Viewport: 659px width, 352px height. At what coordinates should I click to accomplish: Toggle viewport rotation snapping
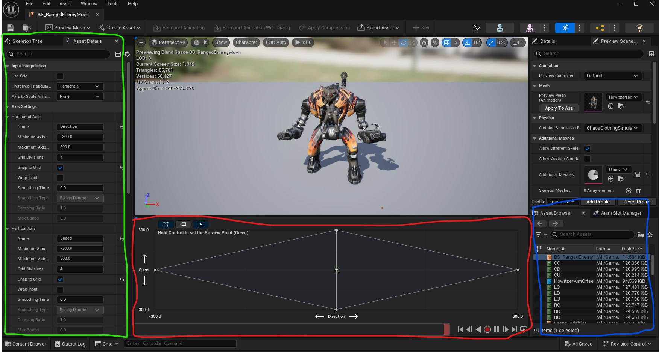point(467,42)
